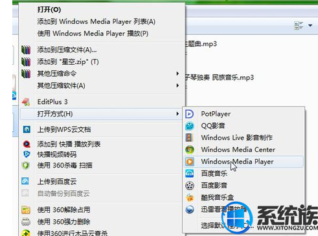Open the file with 百度音乐
The height and width of the screenshot is (236, 318).
[244, 173]
